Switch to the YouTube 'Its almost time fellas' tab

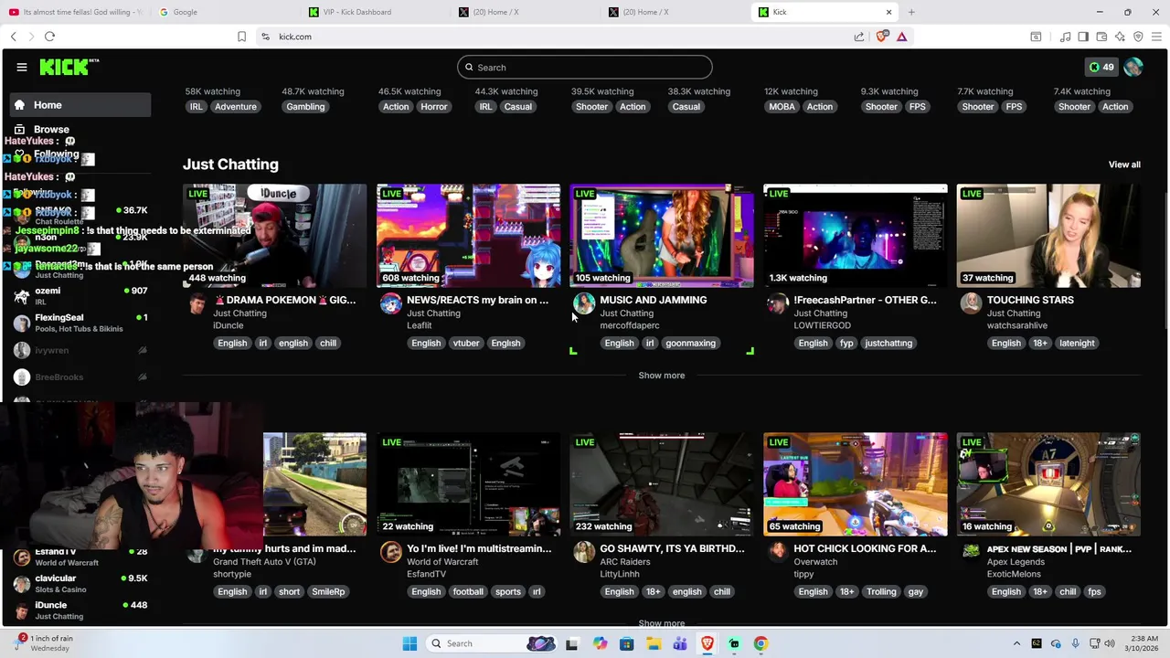[x=75, y=12]
